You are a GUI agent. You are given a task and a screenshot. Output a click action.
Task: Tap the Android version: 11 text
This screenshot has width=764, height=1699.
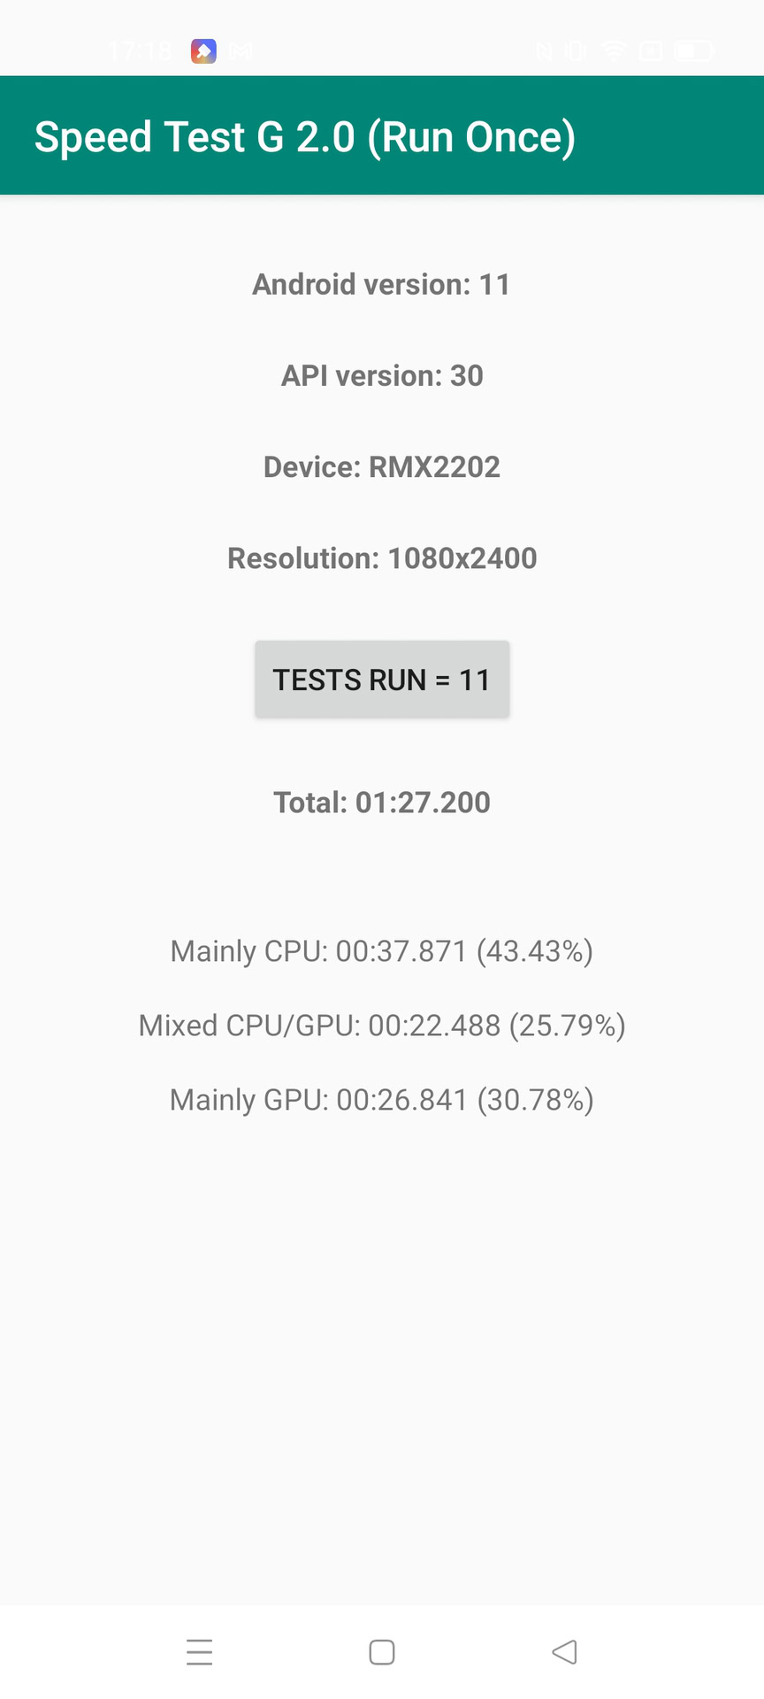[382, 284]
